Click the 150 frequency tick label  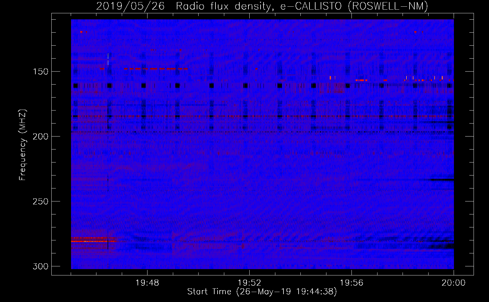40,72
